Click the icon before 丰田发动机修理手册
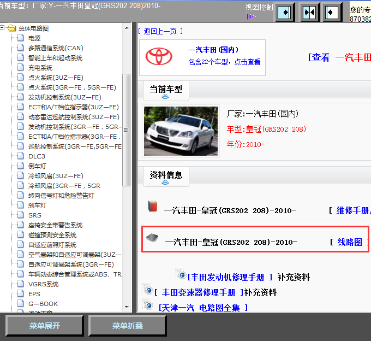Viewport: 371px width, 341px height. (181, 274)
